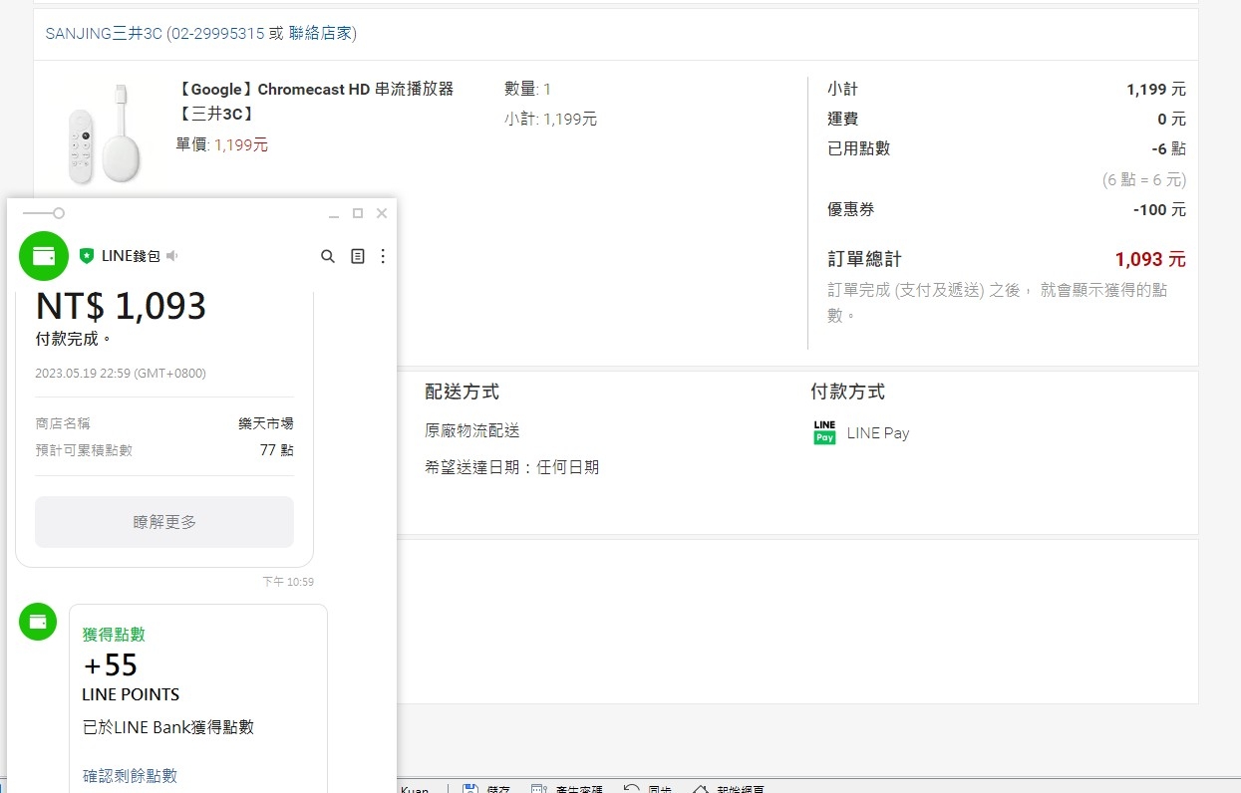Click the 訂單總計 order total label

click(864, 259)
